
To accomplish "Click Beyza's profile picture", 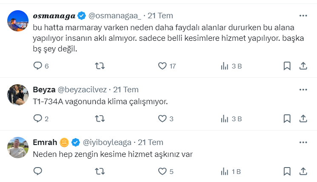I will click(x=18, y=95).
